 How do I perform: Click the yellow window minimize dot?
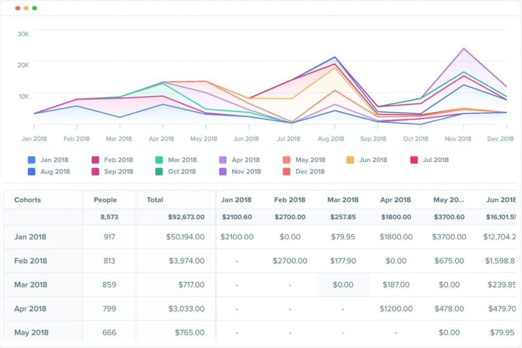pyautogui.click(x=26, y=8)
